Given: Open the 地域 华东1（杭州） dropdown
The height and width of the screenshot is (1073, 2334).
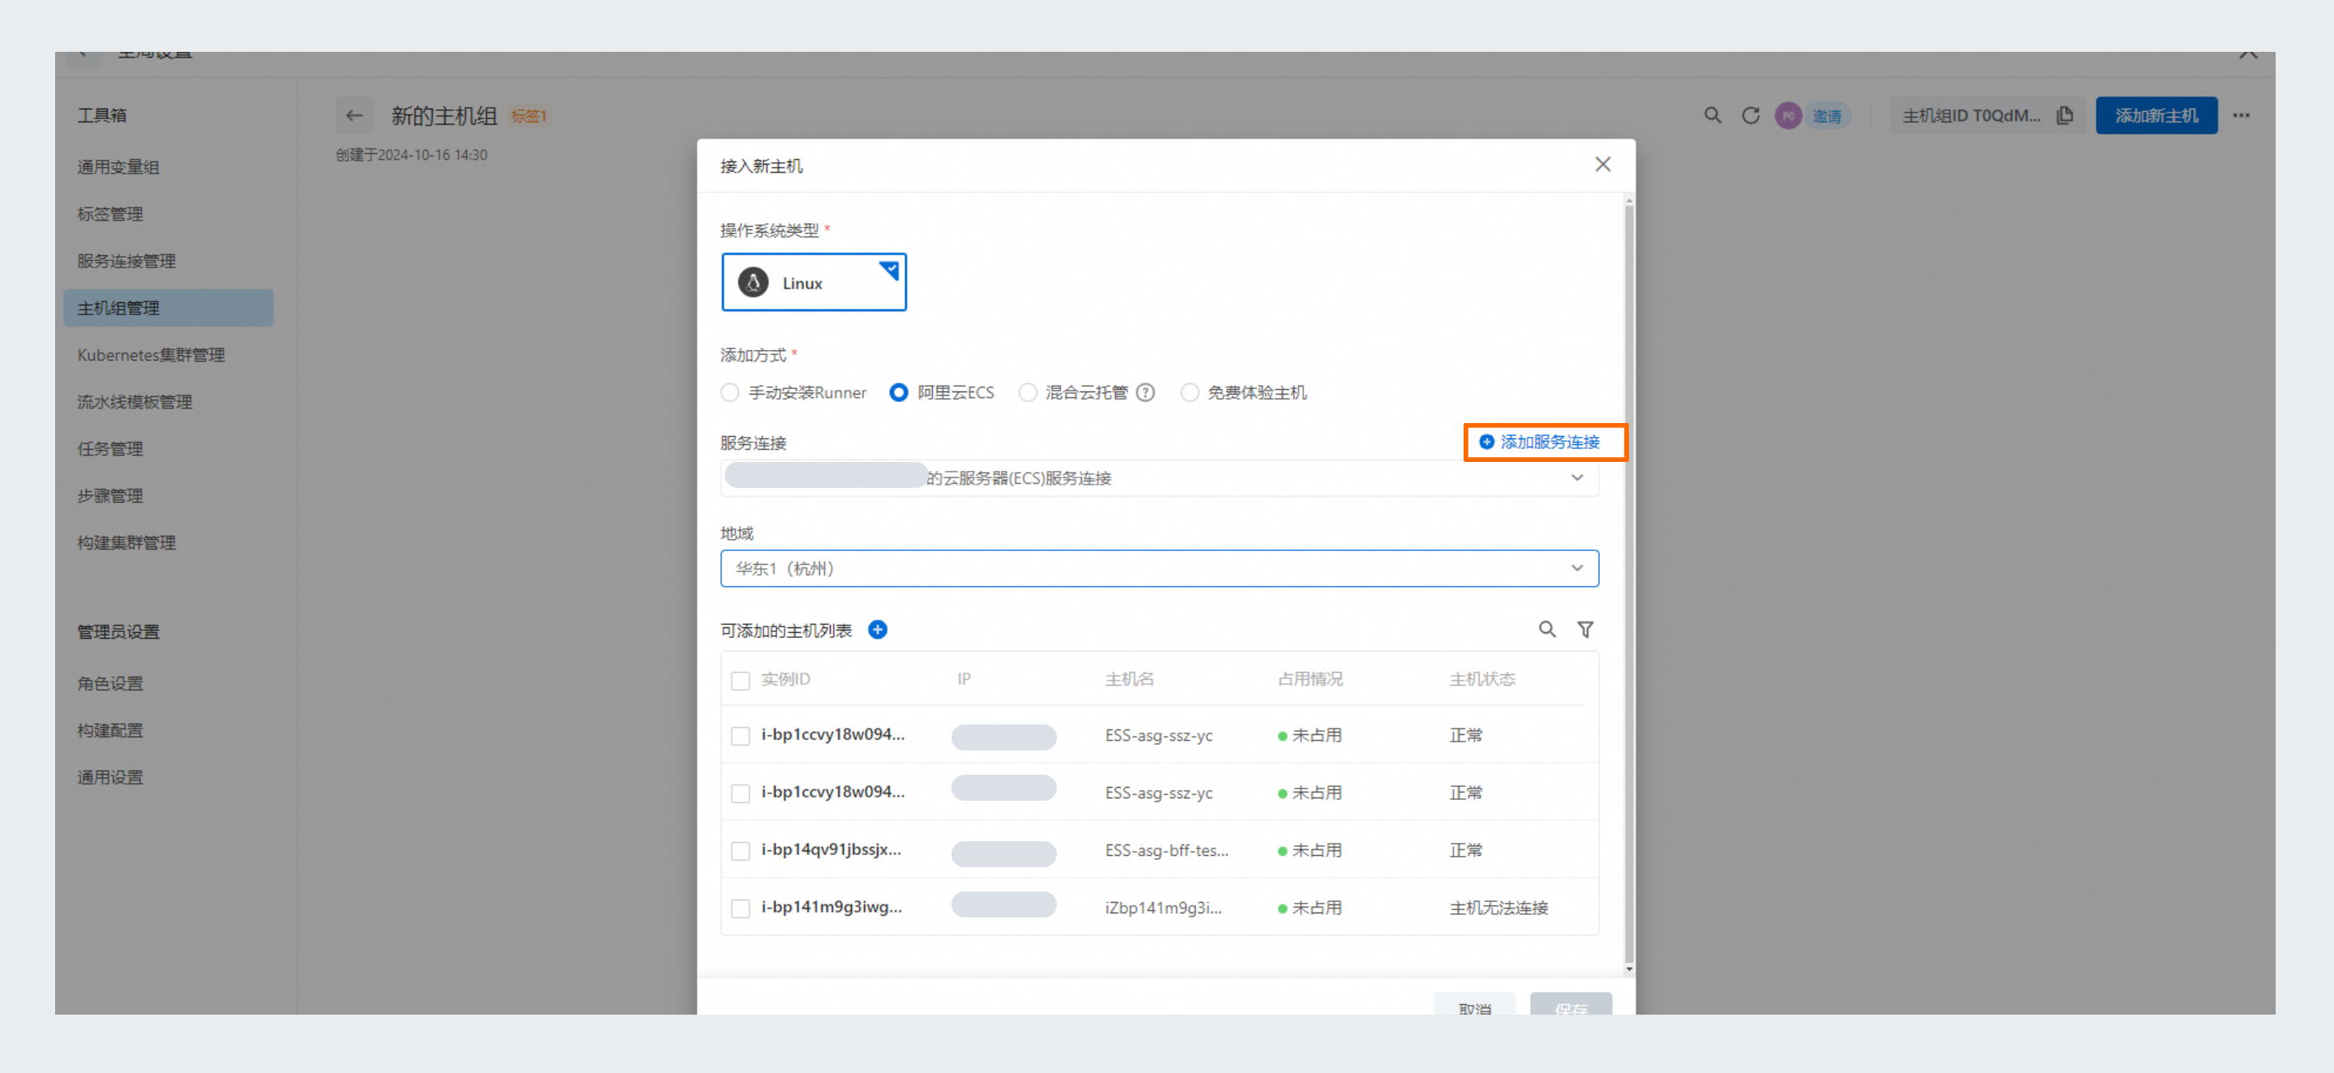Looking at the screenshot, I should click(x=1160, y=568).
